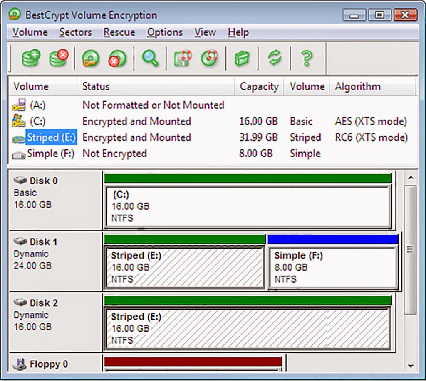426x381 pixels.
Task: Sort by the Algorithm column header
Action: click(x=372, y=86)
